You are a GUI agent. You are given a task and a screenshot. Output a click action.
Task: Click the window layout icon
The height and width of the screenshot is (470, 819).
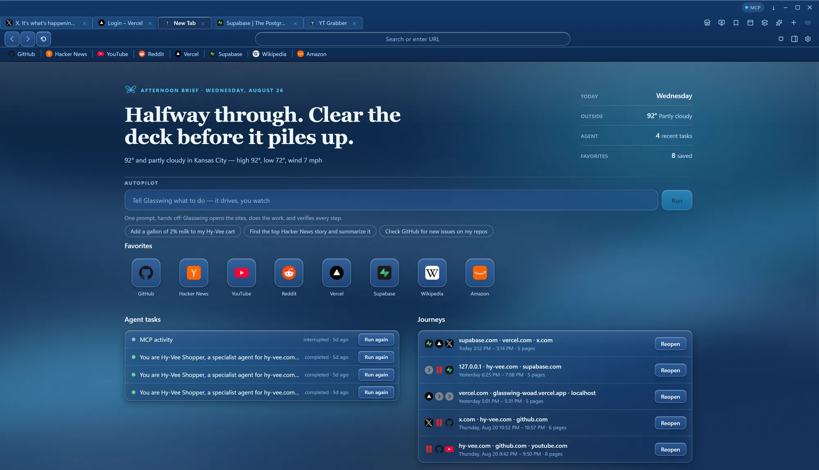tap(750, 23)
